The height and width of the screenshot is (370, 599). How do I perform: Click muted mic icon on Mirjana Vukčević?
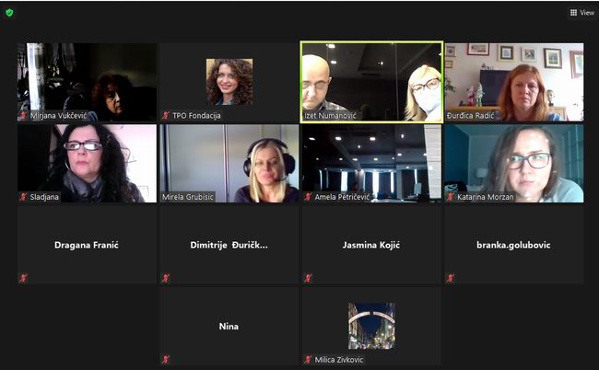point(24,115)
